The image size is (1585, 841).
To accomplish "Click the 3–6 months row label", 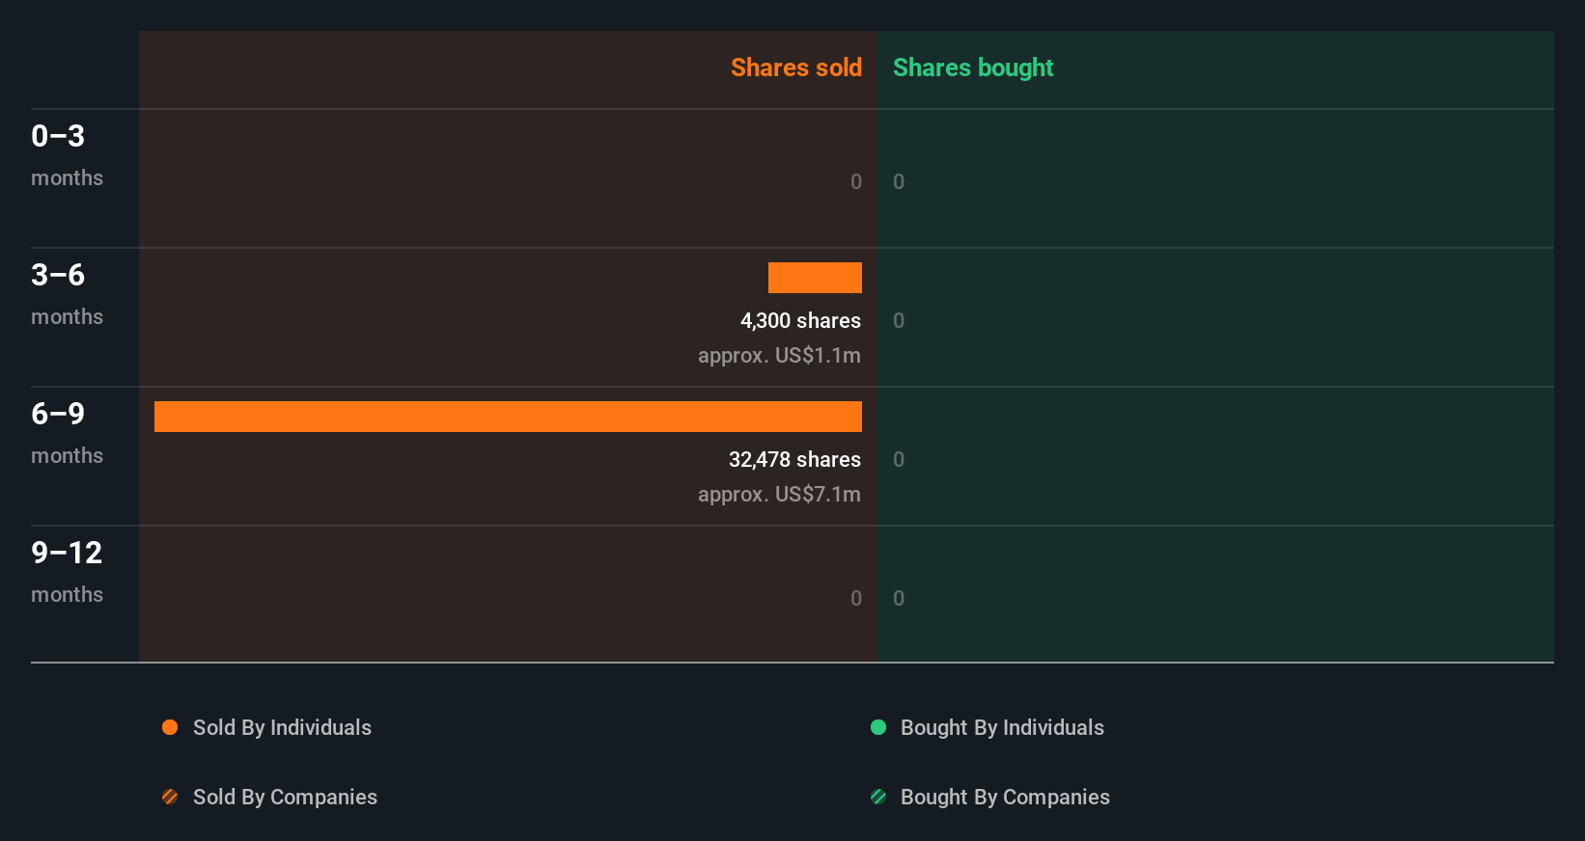I will tap(67, 293).
